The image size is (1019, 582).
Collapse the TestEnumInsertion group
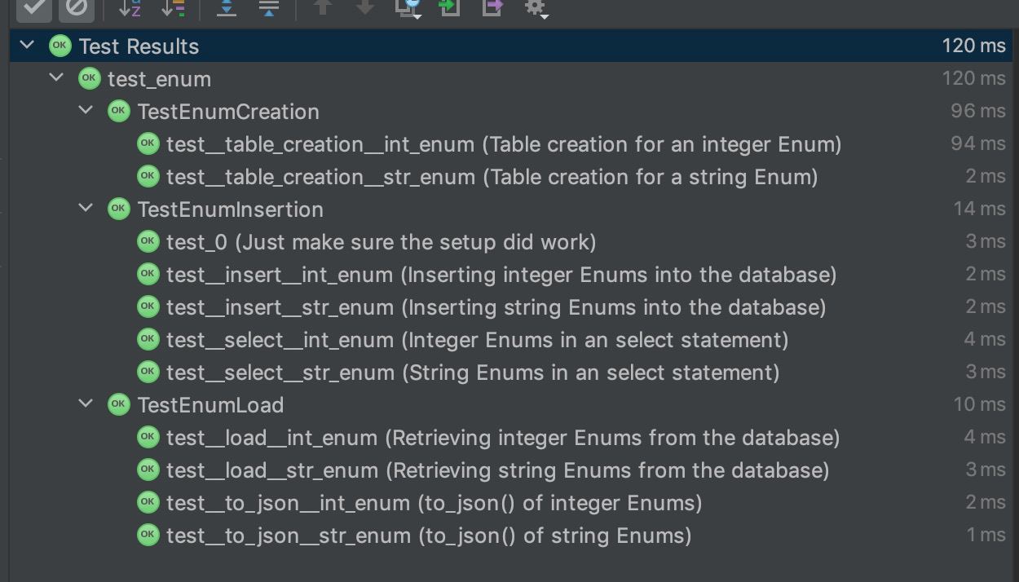[86, 209]
